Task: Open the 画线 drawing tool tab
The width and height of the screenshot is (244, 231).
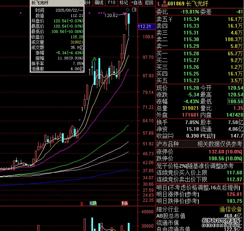Action: [99, 3]
